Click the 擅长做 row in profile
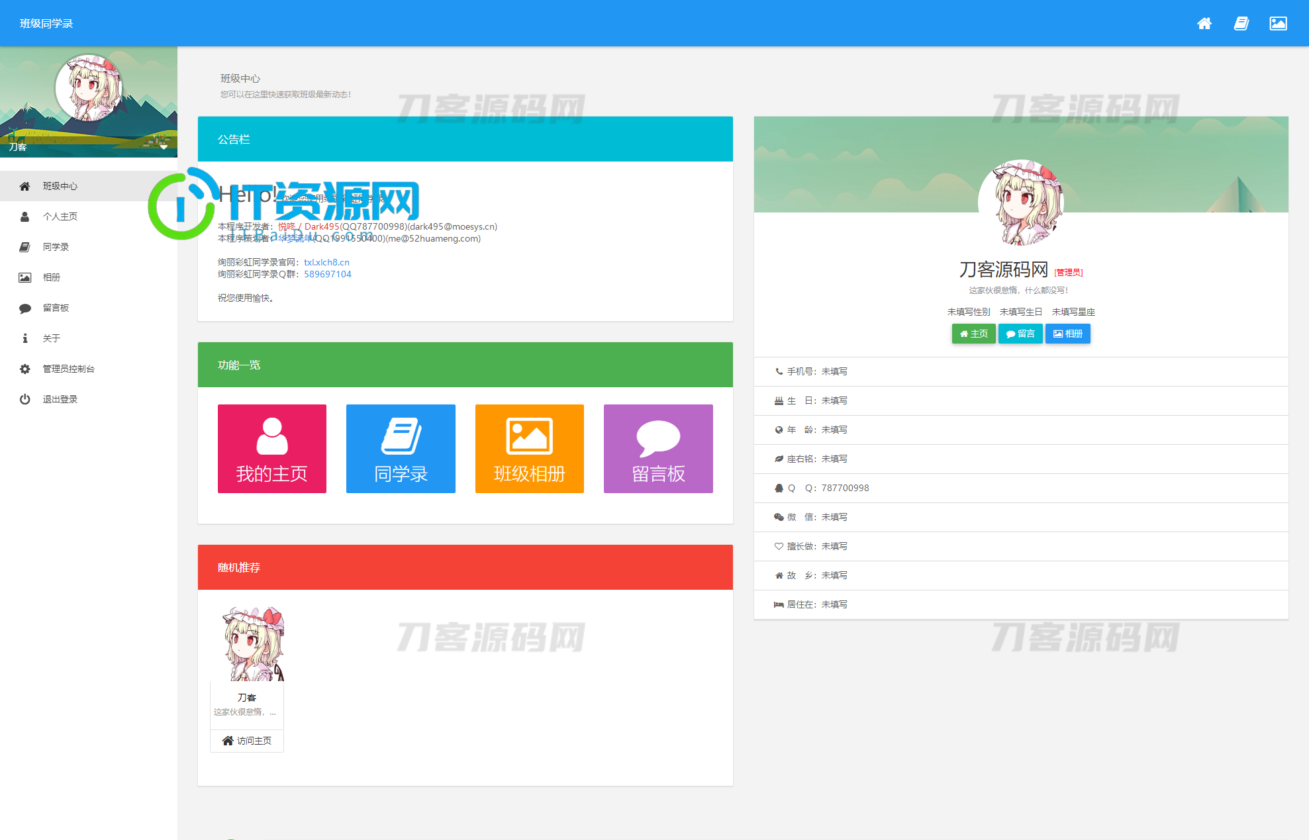1309x840 pixels. [x=1021, y=546]
